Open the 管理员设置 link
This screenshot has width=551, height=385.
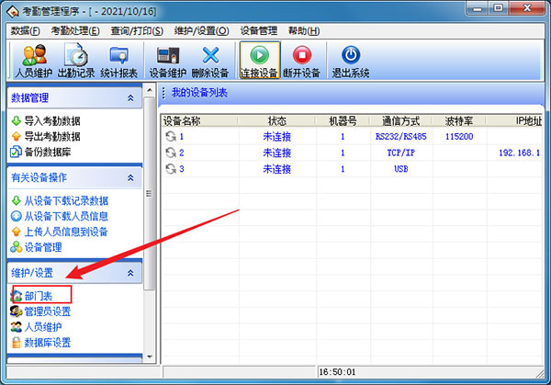click(x=48, y=311)
